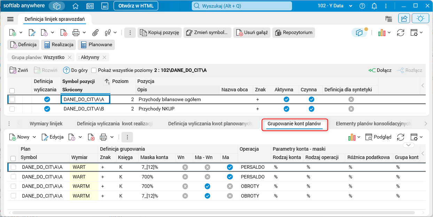Click the horizontal scrollbar at the bottom
This screenshot has width=433, height=217.
(209, 212)
